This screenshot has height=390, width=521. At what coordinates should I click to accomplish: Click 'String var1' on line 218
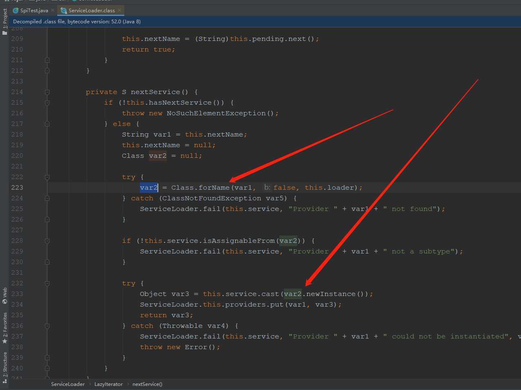[x=146, y=134]
